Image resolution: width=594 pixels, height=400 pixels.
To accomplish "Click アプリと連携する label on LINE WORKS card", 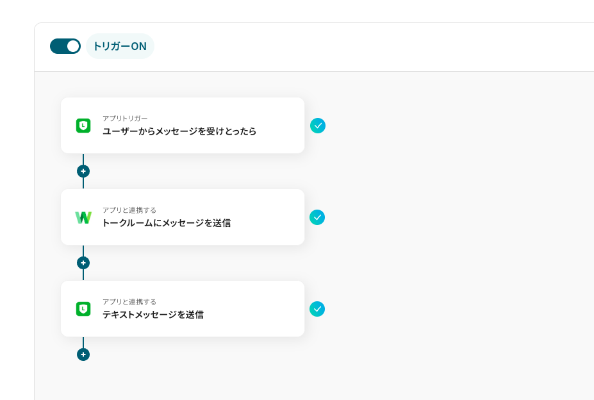I will click(x=129, y=210).
